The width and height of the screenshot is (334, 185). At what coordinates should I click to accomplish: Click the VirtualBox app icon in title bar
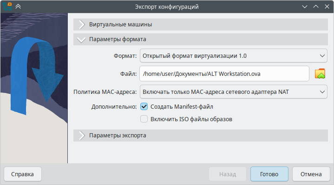[x=7, y=6]
